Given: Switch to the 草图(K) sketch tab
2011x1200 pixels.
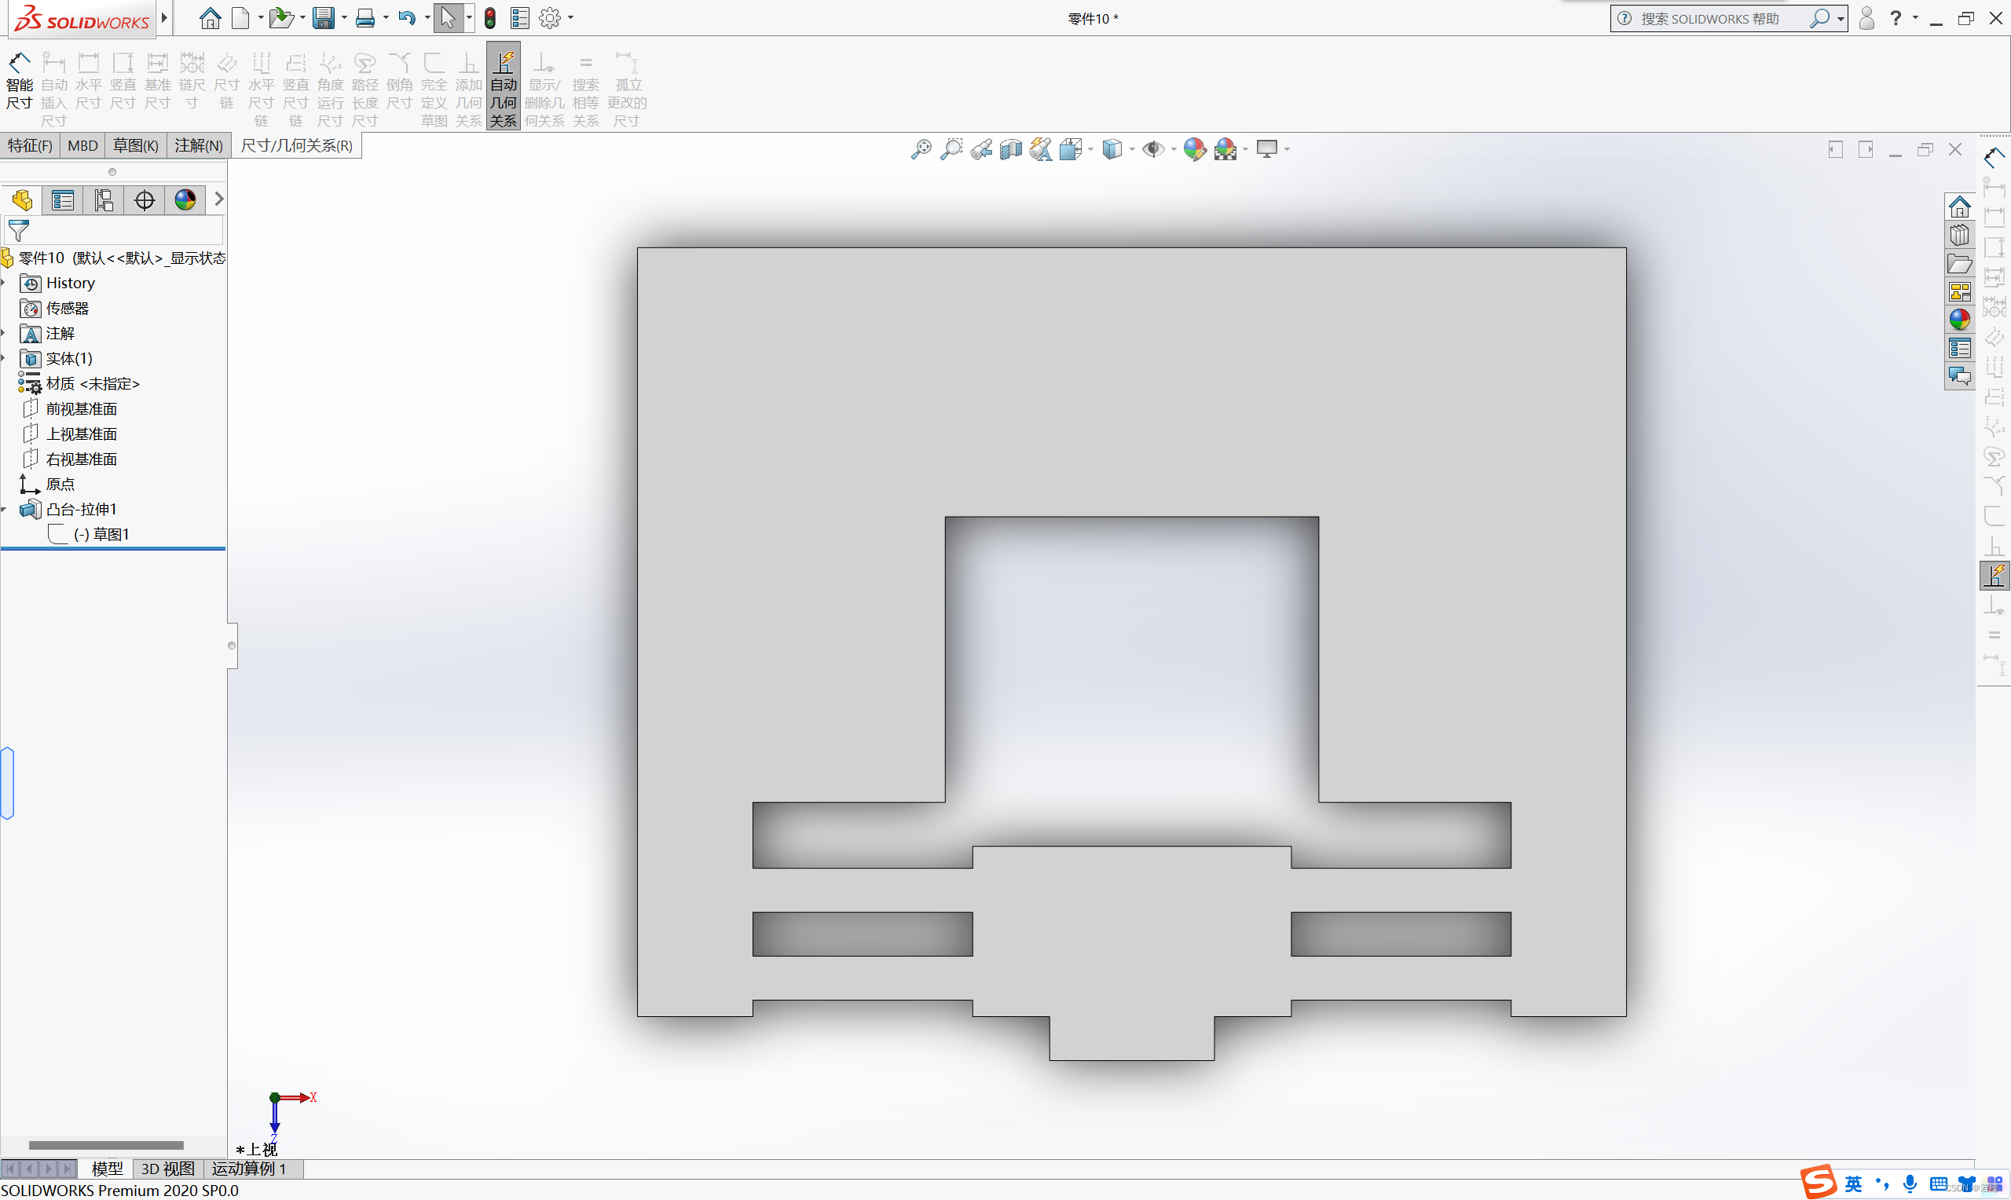Looking at the screenshot, I should tap(135, 145).
